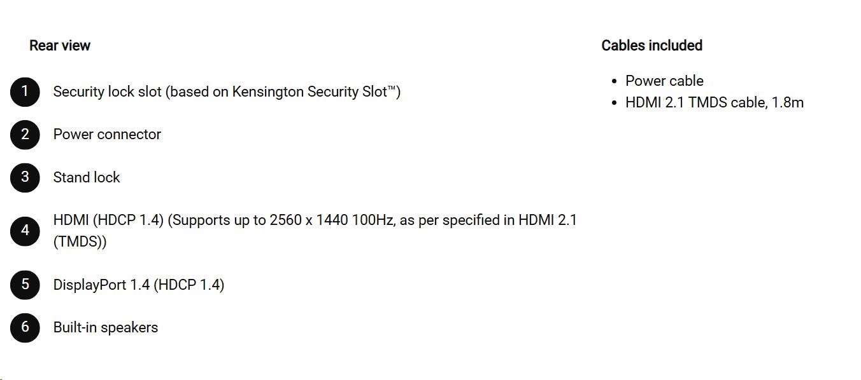
Task: Click the "1.8m" cable length text
Action: 788,102
